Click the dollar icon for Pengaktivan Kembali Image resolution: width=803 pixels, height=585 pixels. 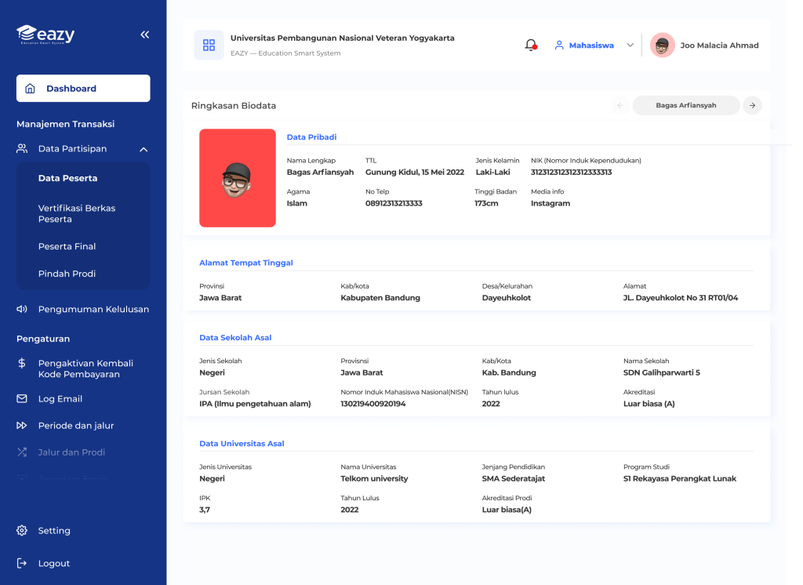coord(22,364)
